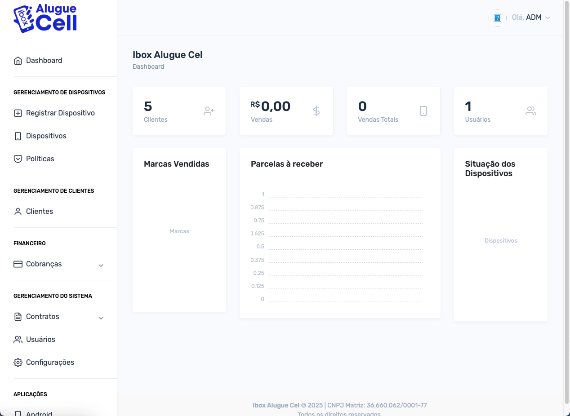Viewport: 570px width, 416px height.
Task: Expand the Contratos submenu chevron
Action: pos(101,318)
